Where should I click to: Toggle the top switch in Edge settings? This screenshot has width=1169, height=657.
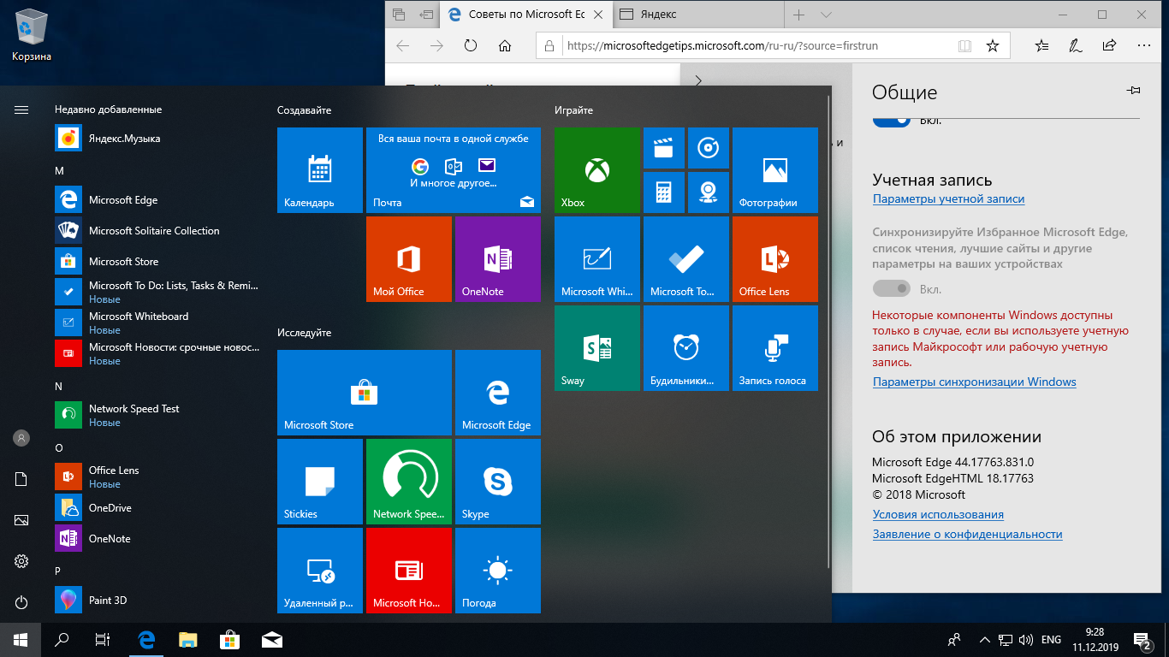pyautogui.click(x=891, y=121)
